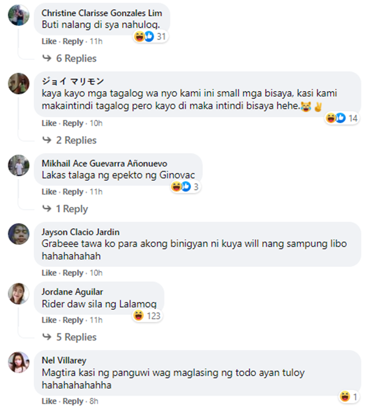Like Mikhail Ace Guevarra Añonuevo's comment

click(x=49, y=192)
